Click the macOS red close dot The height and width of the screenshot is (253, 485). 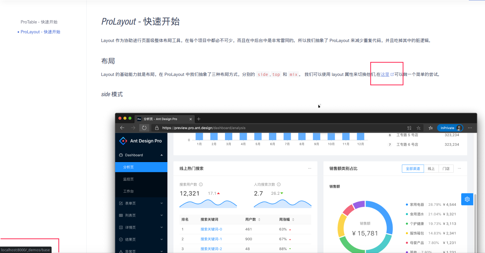pos(120,118)
